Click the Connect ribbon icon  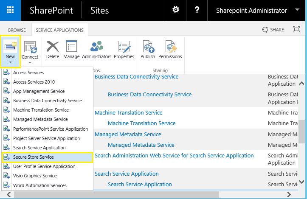click(30, 47)
